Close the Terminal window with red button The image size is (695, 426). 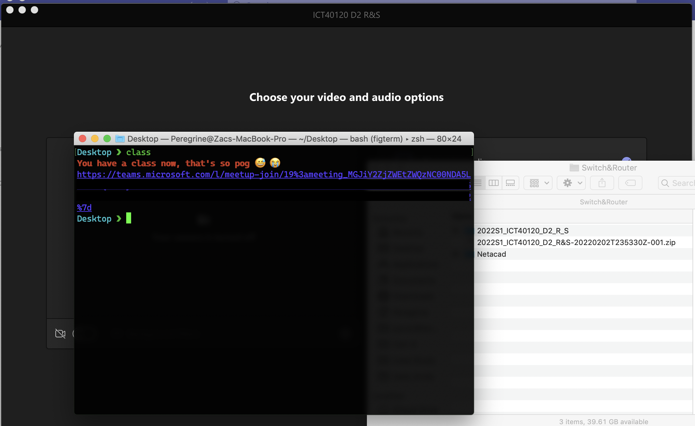82,139
